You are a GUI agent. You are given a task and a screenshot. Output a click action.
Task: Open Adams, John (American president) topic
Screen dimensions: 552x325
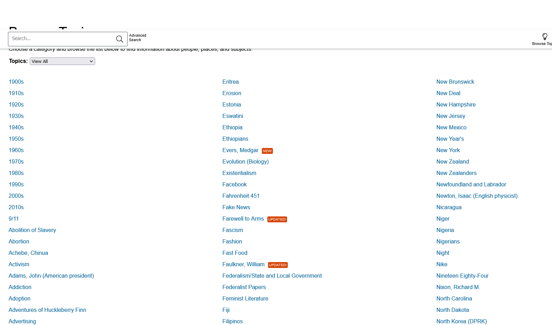point(51,276)
